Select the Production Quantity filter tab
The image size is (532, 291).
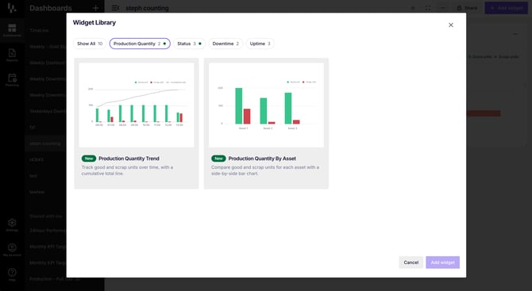click(140, 44)
